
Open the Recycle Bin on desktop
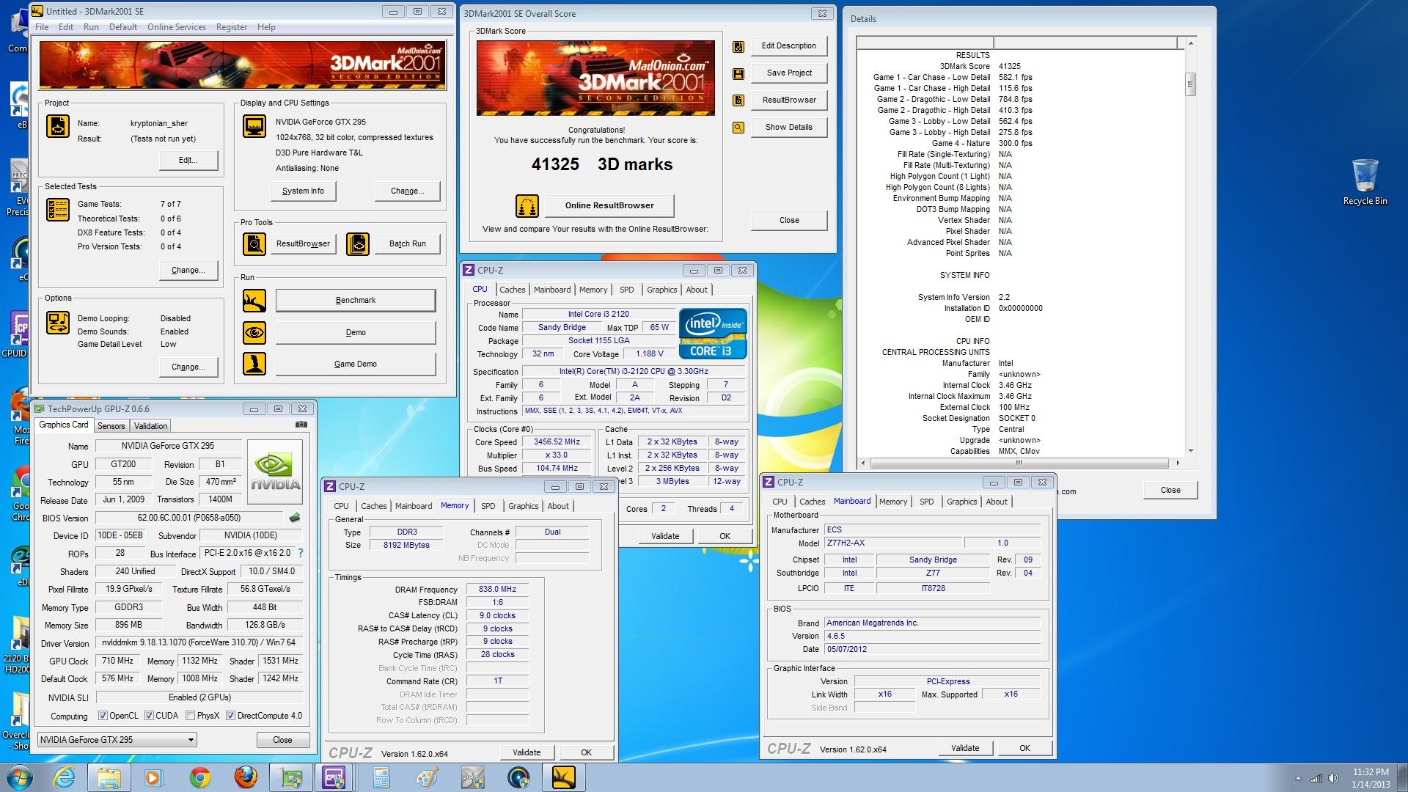pos(1365,182)
